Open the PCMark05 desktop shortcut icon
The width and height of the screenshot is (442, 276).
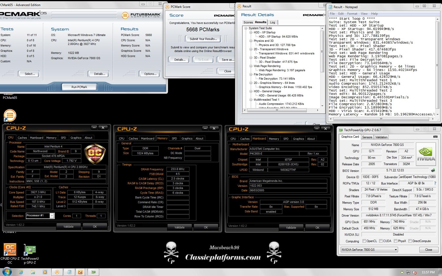pyautogui.click(x=10, y=96)
